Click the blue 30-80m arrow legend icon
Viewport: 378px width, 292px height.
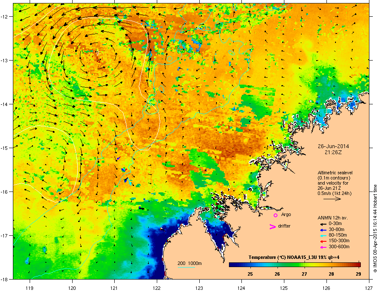(323, 230)
